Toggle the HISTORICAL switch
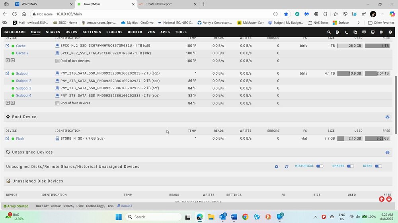 tap(320, 166)
